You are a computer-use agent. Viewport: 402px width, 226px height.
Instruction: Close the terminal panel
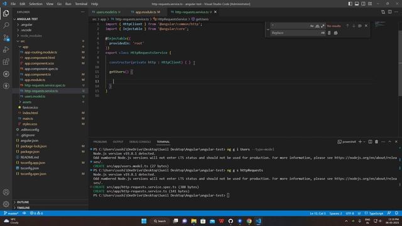396,142
